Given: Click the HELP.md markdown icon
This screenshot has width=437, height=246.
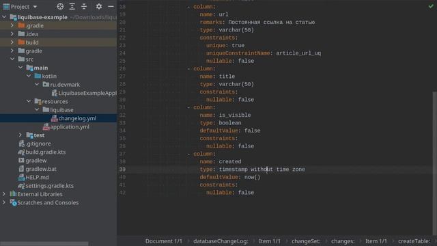Looking at the screenshot, I should [21, 177].
